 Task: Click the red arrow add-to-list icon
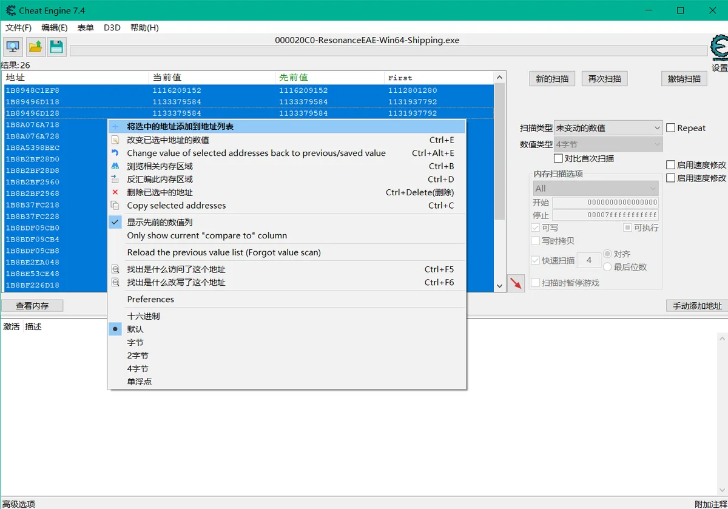click(516, 283)
